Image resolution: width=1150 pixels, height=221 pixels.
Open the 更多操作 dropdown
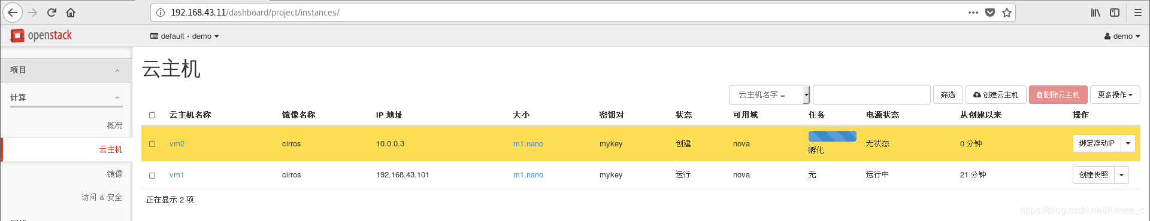point(1115,94)
